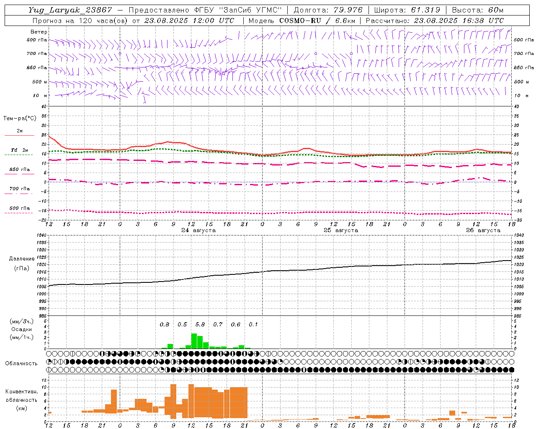Select the Модель COSMO-RU / 6.6км label
Screen dimensions: 536x429
[x=302, y=21]
